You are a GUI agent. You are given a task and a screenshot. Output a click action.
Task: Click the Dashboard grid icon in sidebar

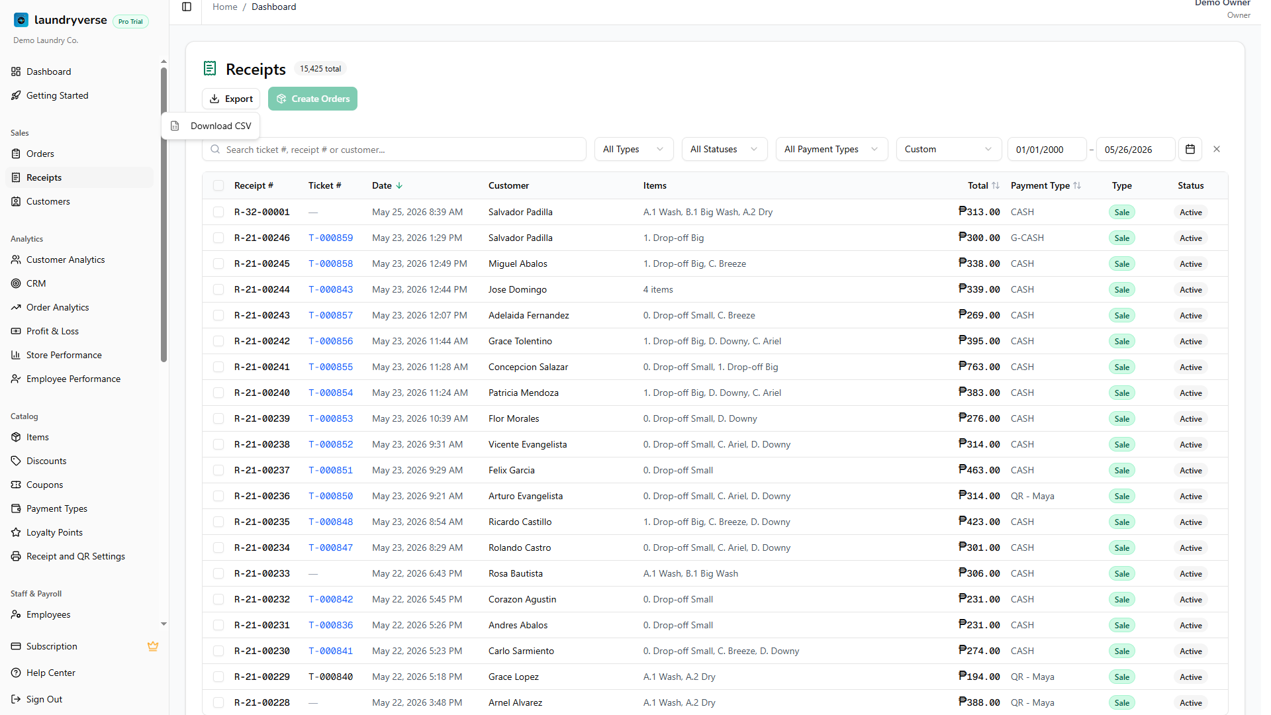[x=16, y=71]
